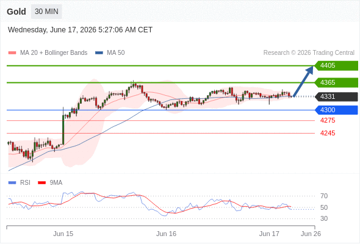Click the RSI 70 overbought level label
This screenshot has width=360, height=244.
[324, 196]
